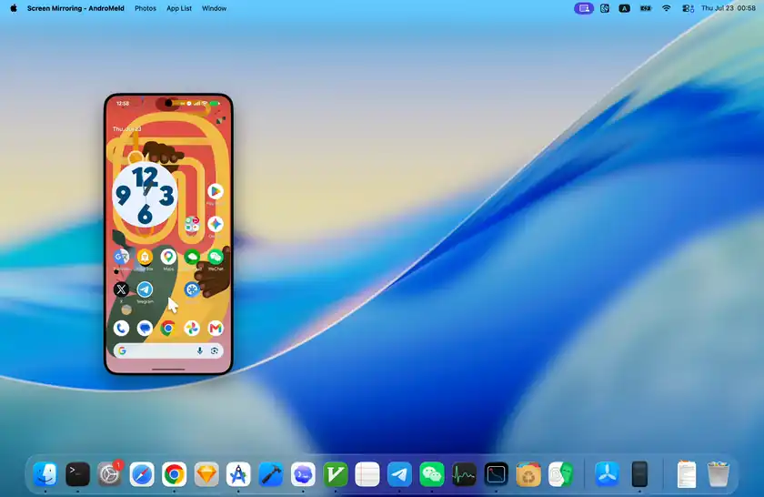Screen dimensions: 764x497
Task: Launch WeChat from the Dock
Action: (x=432, y=474)
